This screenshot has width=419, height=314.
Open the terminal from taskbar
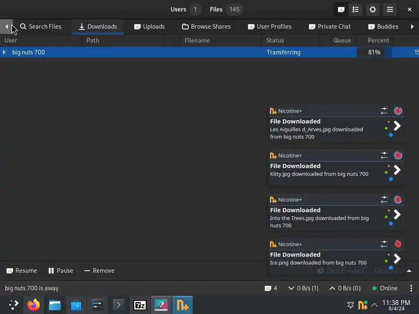click(118, 305)
